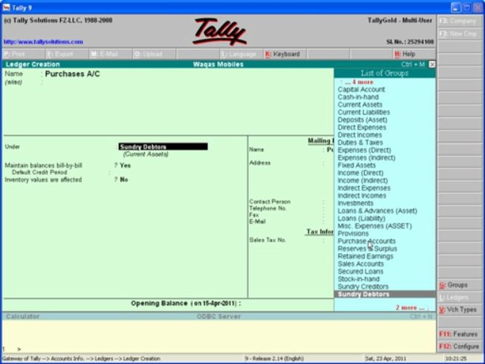Select Current Liabilities group
The width and height of the screenshot is (485, 364).
pos(364,112)
